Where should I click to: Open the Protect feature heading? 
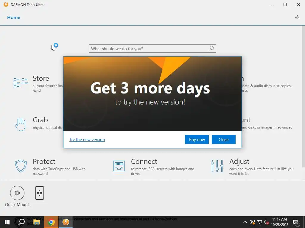point(44,161)
